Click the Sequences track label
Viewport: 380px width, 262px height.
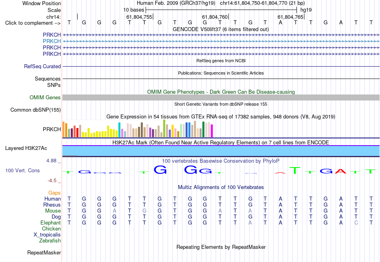click(48, 79)
